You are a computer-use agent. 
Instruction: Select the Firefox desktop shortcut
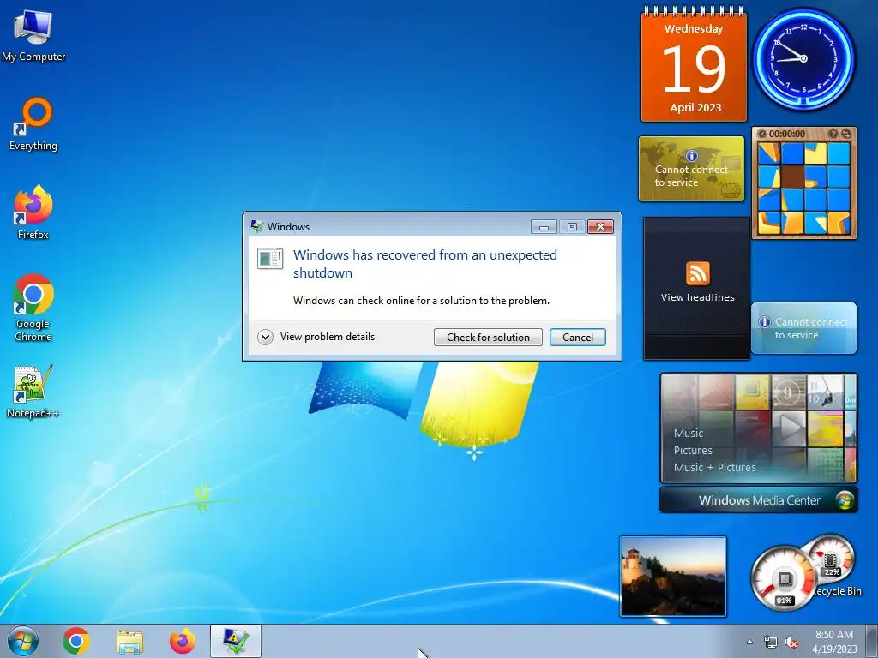33,212
